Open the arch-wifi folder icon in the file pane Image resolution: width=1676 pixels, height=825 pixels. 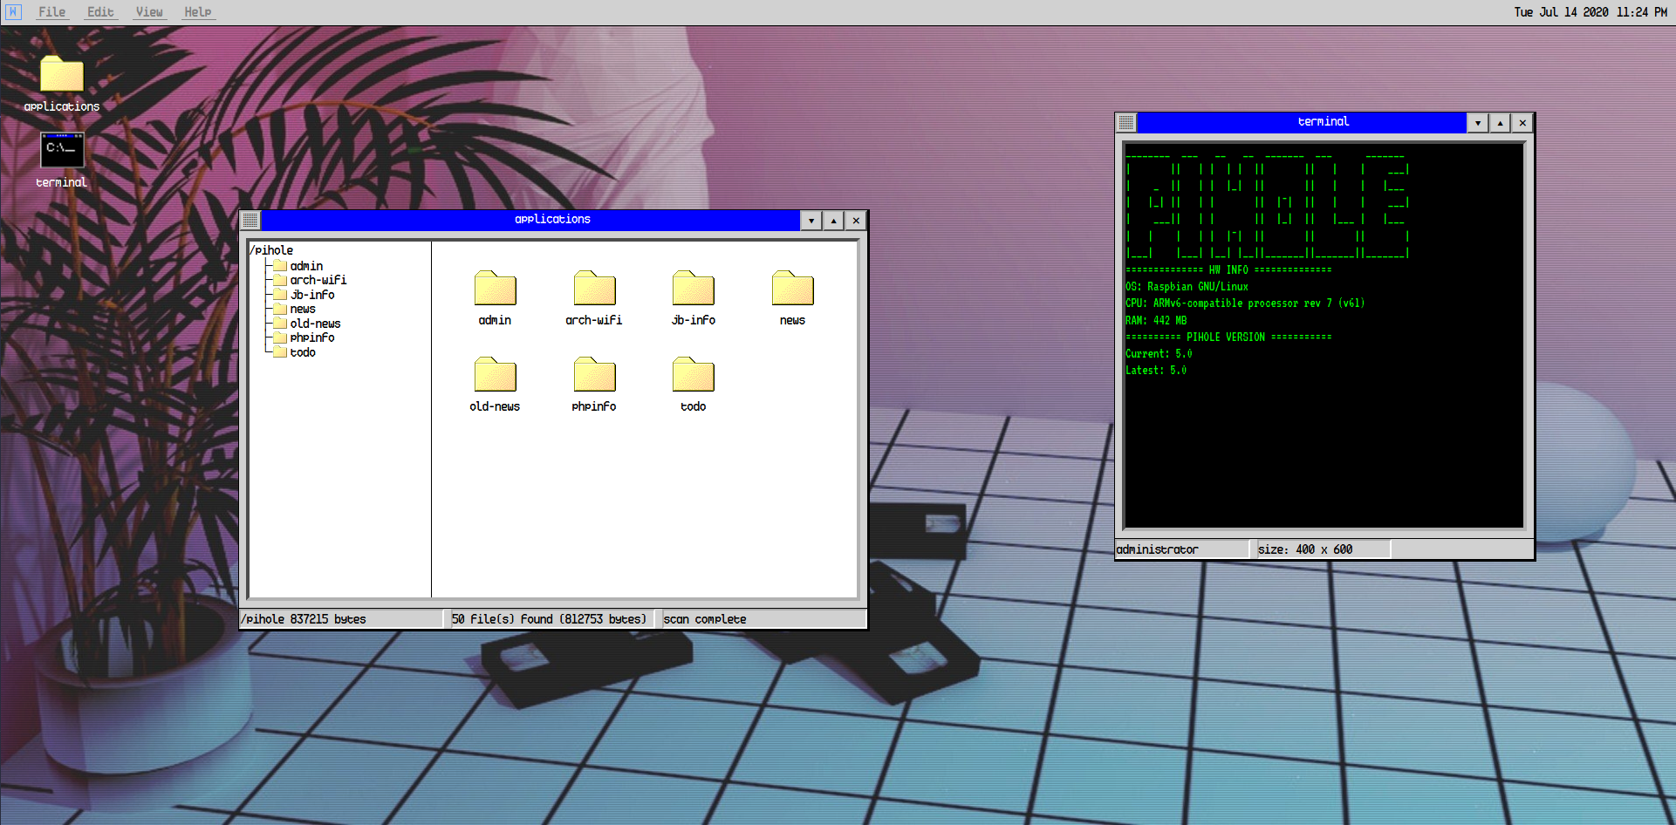(x=594, y=288)
